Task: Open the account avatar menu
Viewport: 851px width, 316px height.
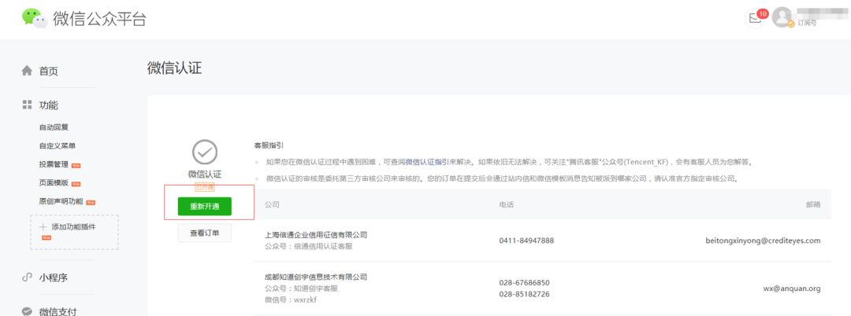Action: pos(782,17)
